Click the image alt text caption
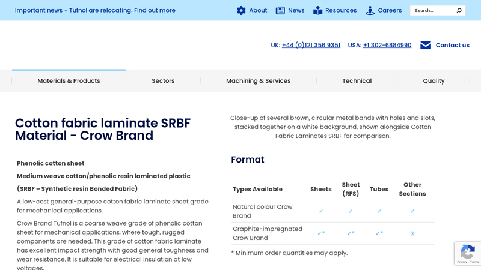 tap(333, 127)
